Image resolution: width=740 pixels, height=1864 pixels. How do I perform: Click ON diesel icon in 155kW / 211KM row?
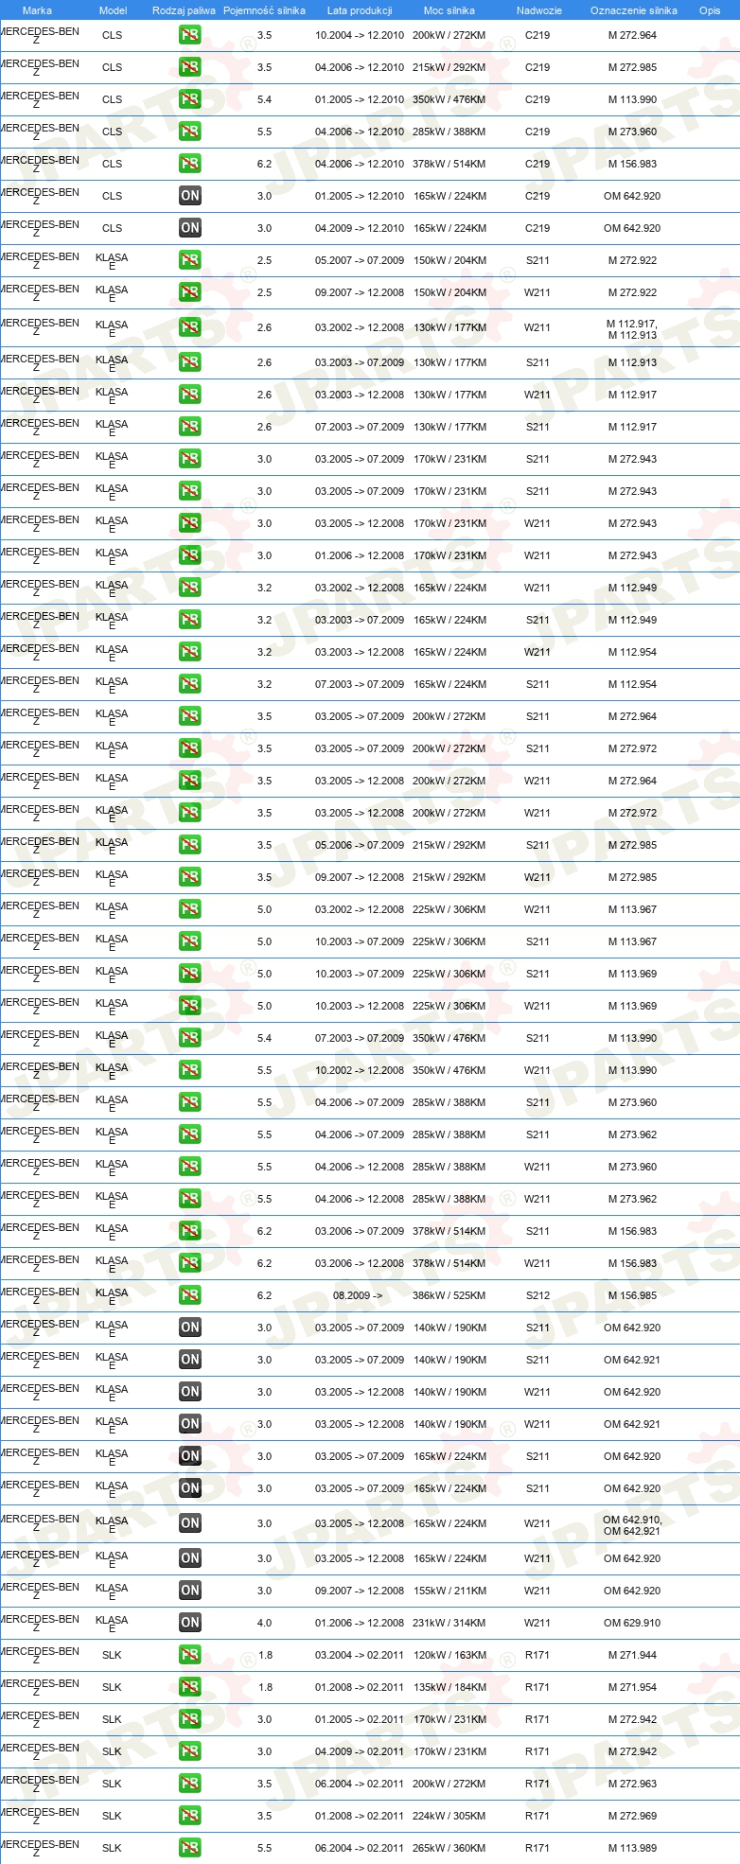click(x=189, y=1591)
